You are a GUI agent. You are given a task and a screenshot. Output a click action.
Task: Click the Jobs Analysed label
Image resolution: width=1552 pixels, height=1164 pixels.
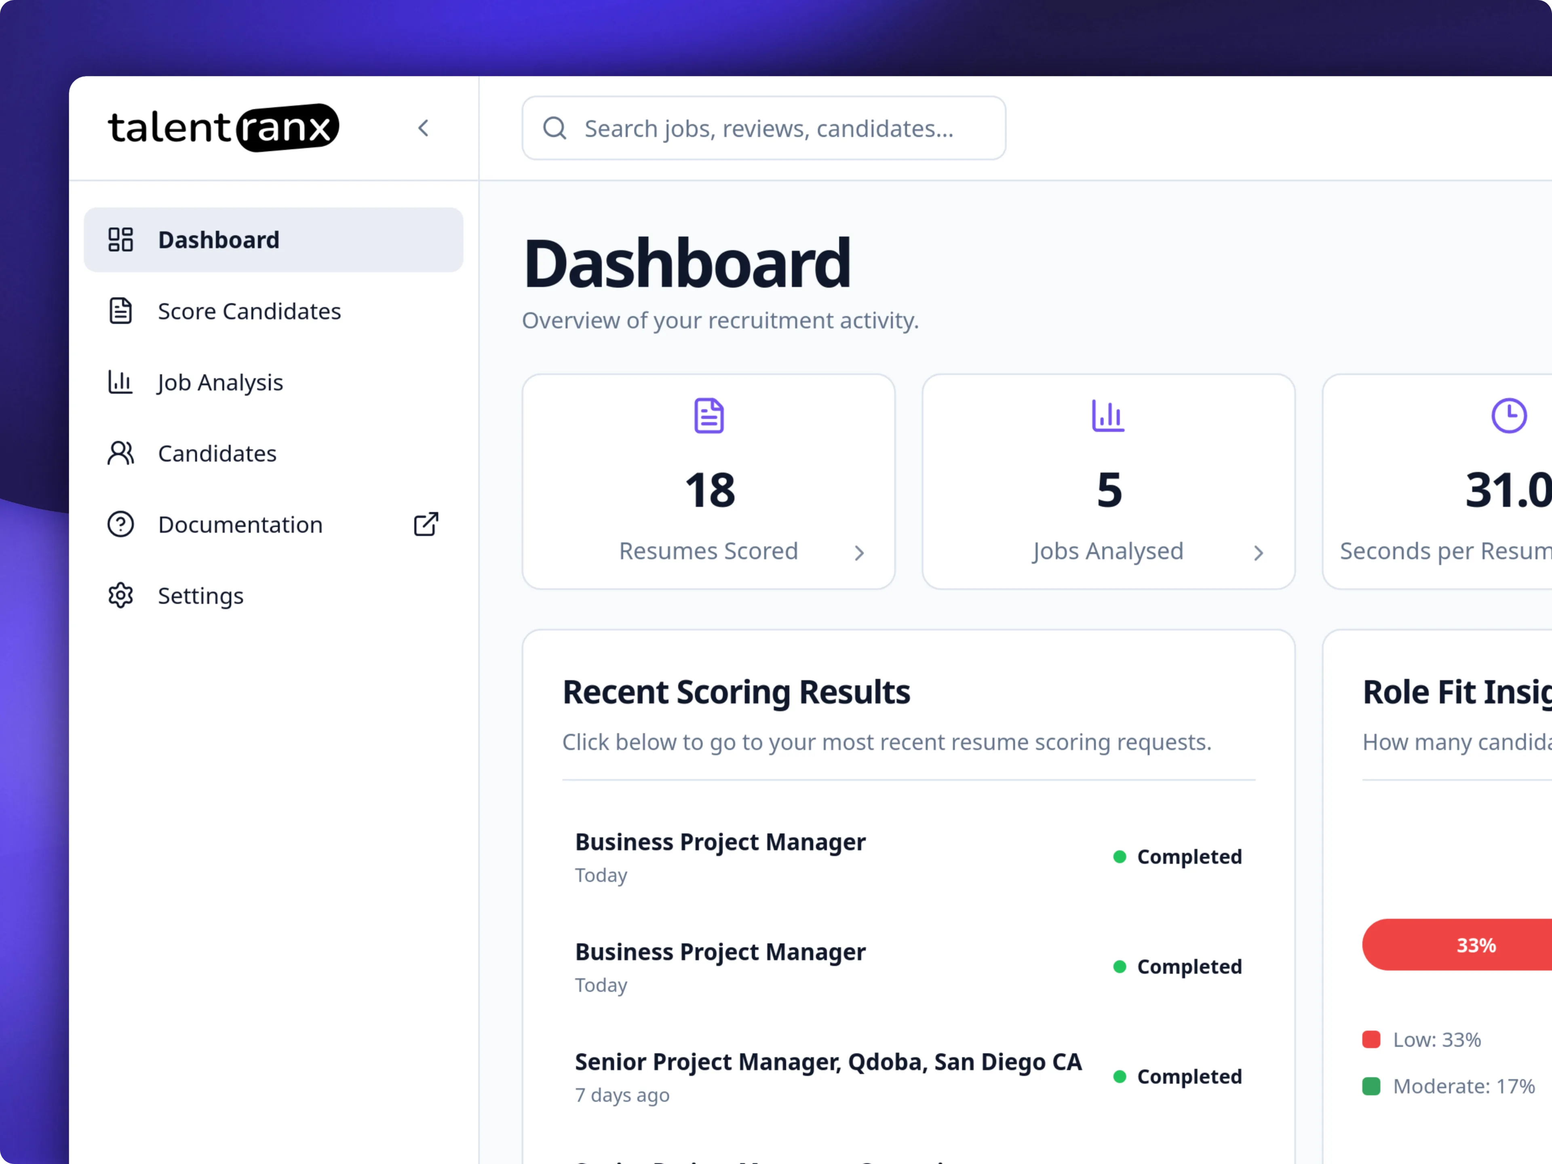click(x=1109, y=551)
